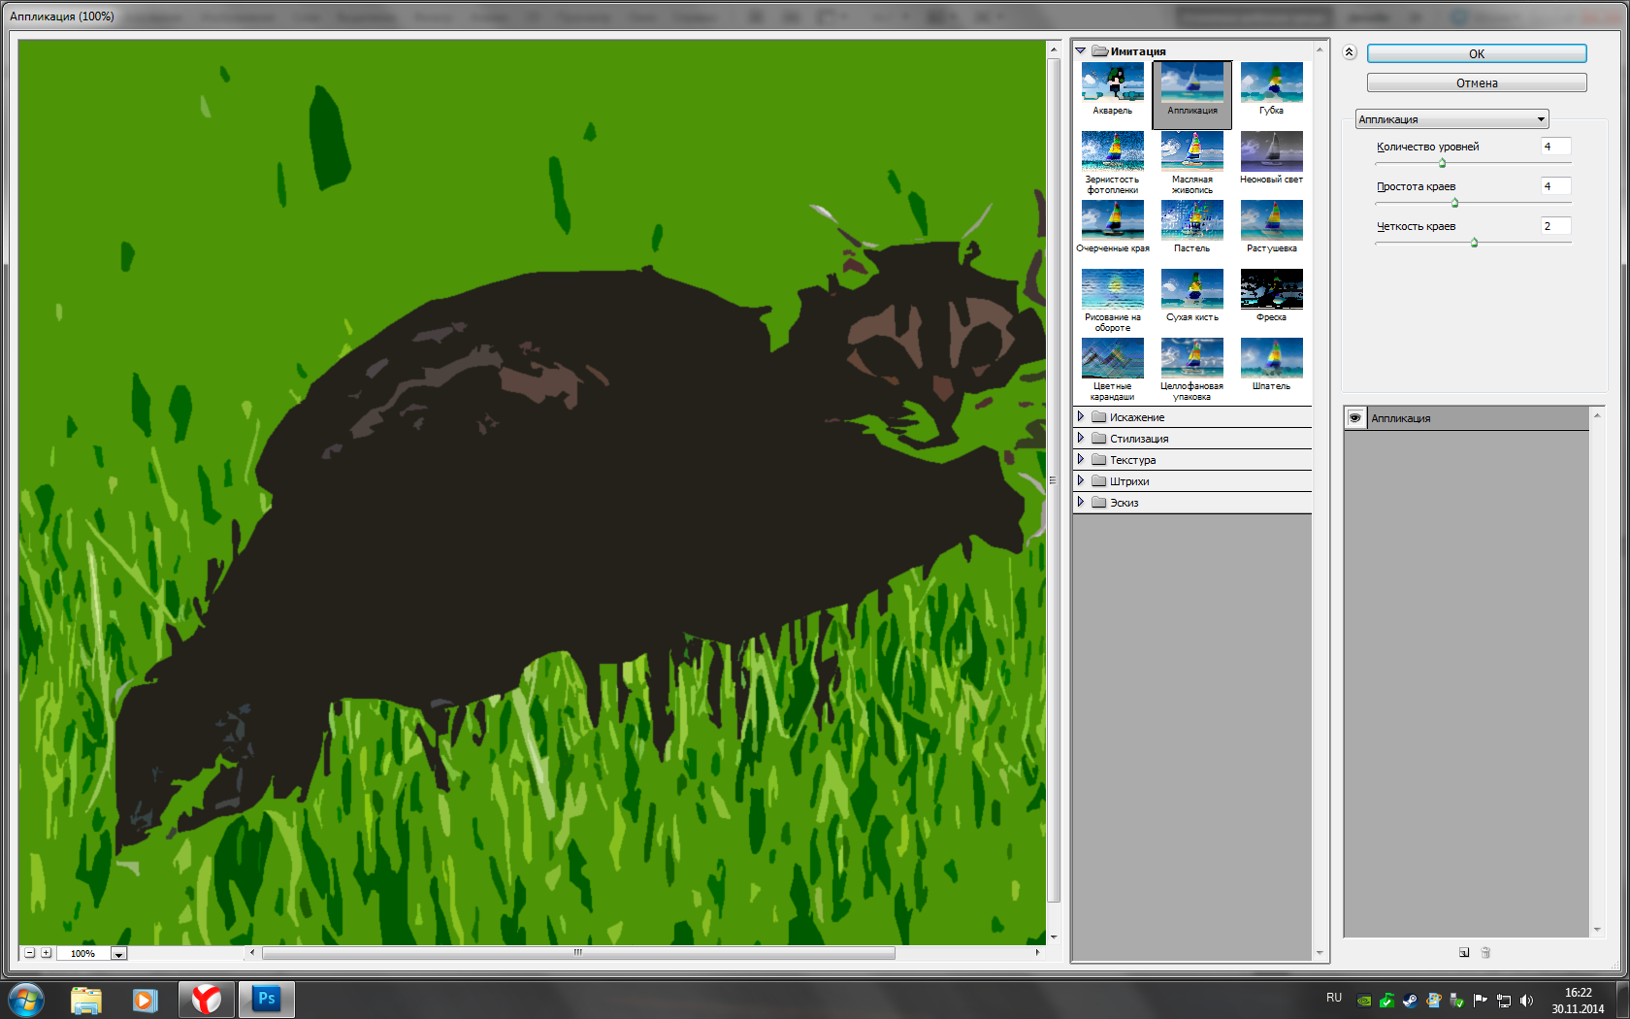
Task: Click the delete effect layer trash icon
Action: (x=1485, y=952)
